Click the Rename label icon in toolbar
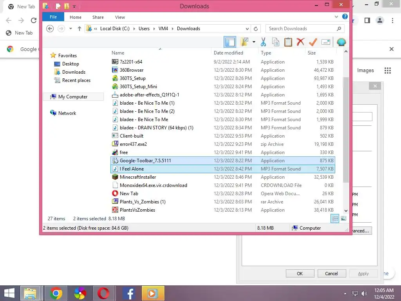The width and height of the screenshot is (401, 301). [x=325, y=42]
